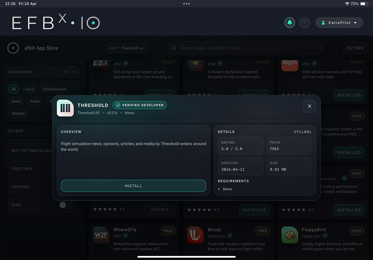The width and height of the screenshot is (373, 260).
Task: Click the 18 / 18 categories count
Action: pos(70,72)
